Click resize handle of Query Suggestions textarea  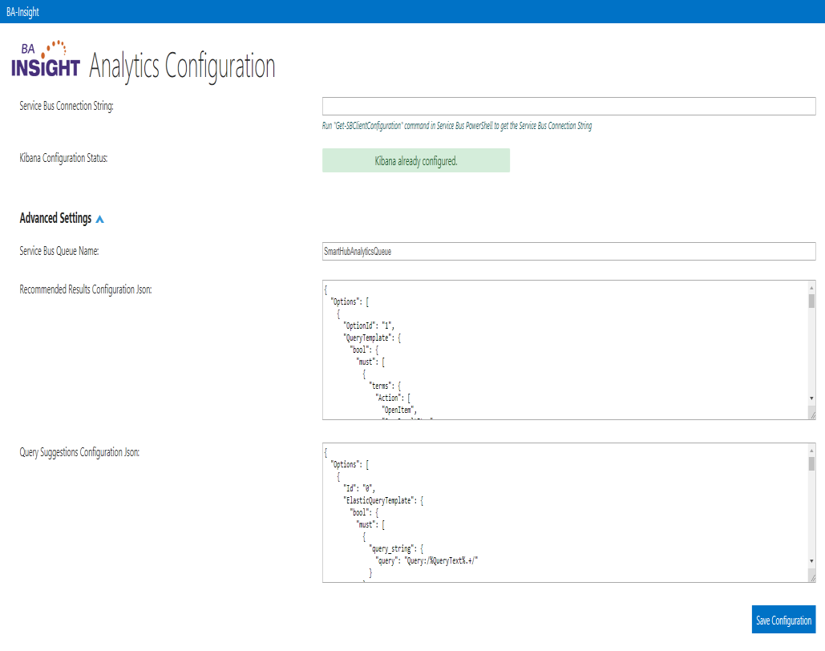[x=811, y=576]
